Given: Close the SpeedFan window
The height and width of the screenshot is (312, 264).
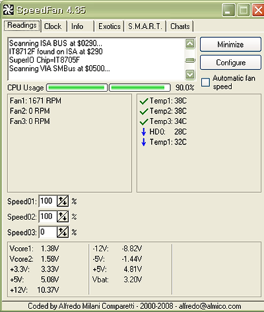Looking at the screenshot, I should click(258, 10).
